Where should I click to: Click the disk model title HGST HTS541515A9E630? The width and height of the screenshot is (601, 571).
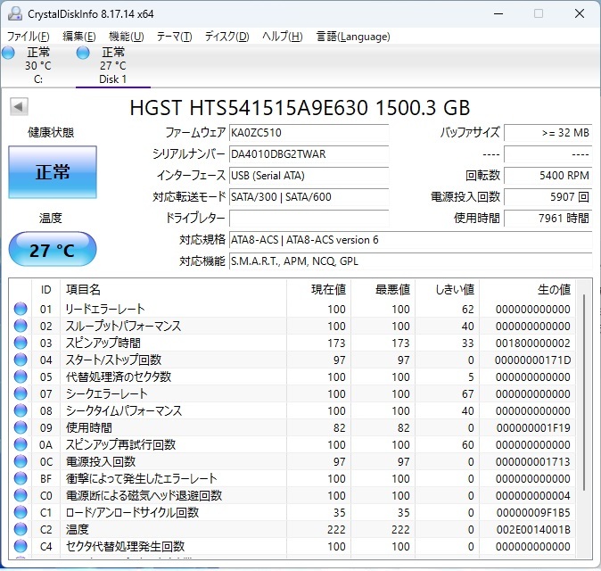click(249, 108)
